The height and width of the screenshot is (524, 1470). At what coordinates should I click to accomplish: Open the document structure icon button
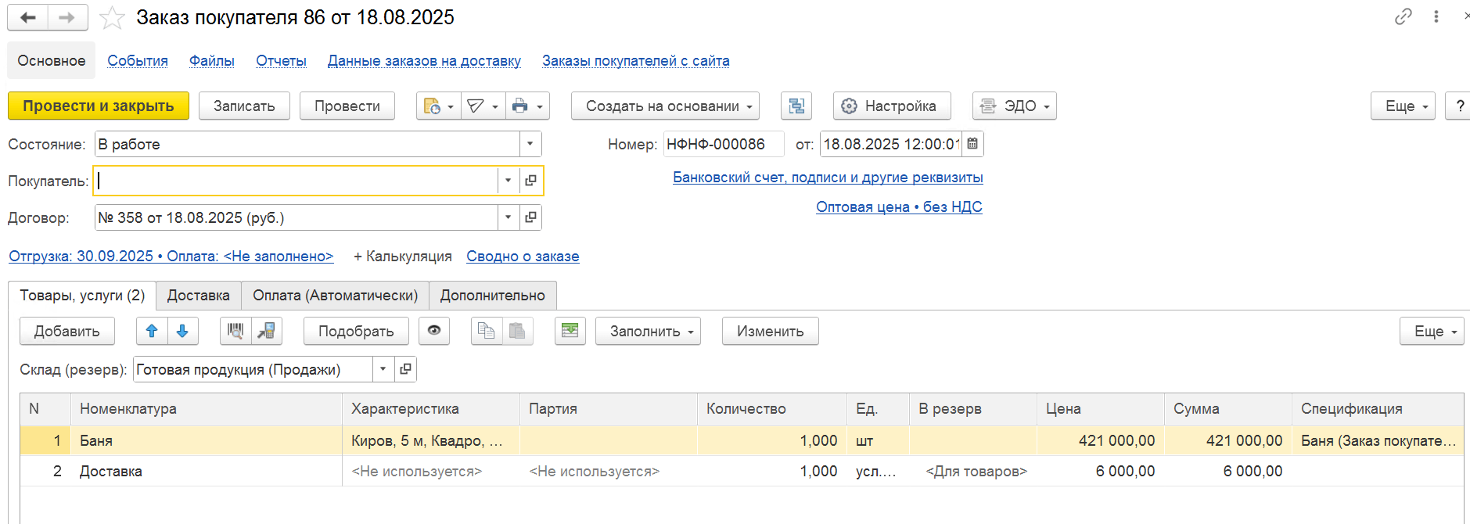(x=796, y=106)
